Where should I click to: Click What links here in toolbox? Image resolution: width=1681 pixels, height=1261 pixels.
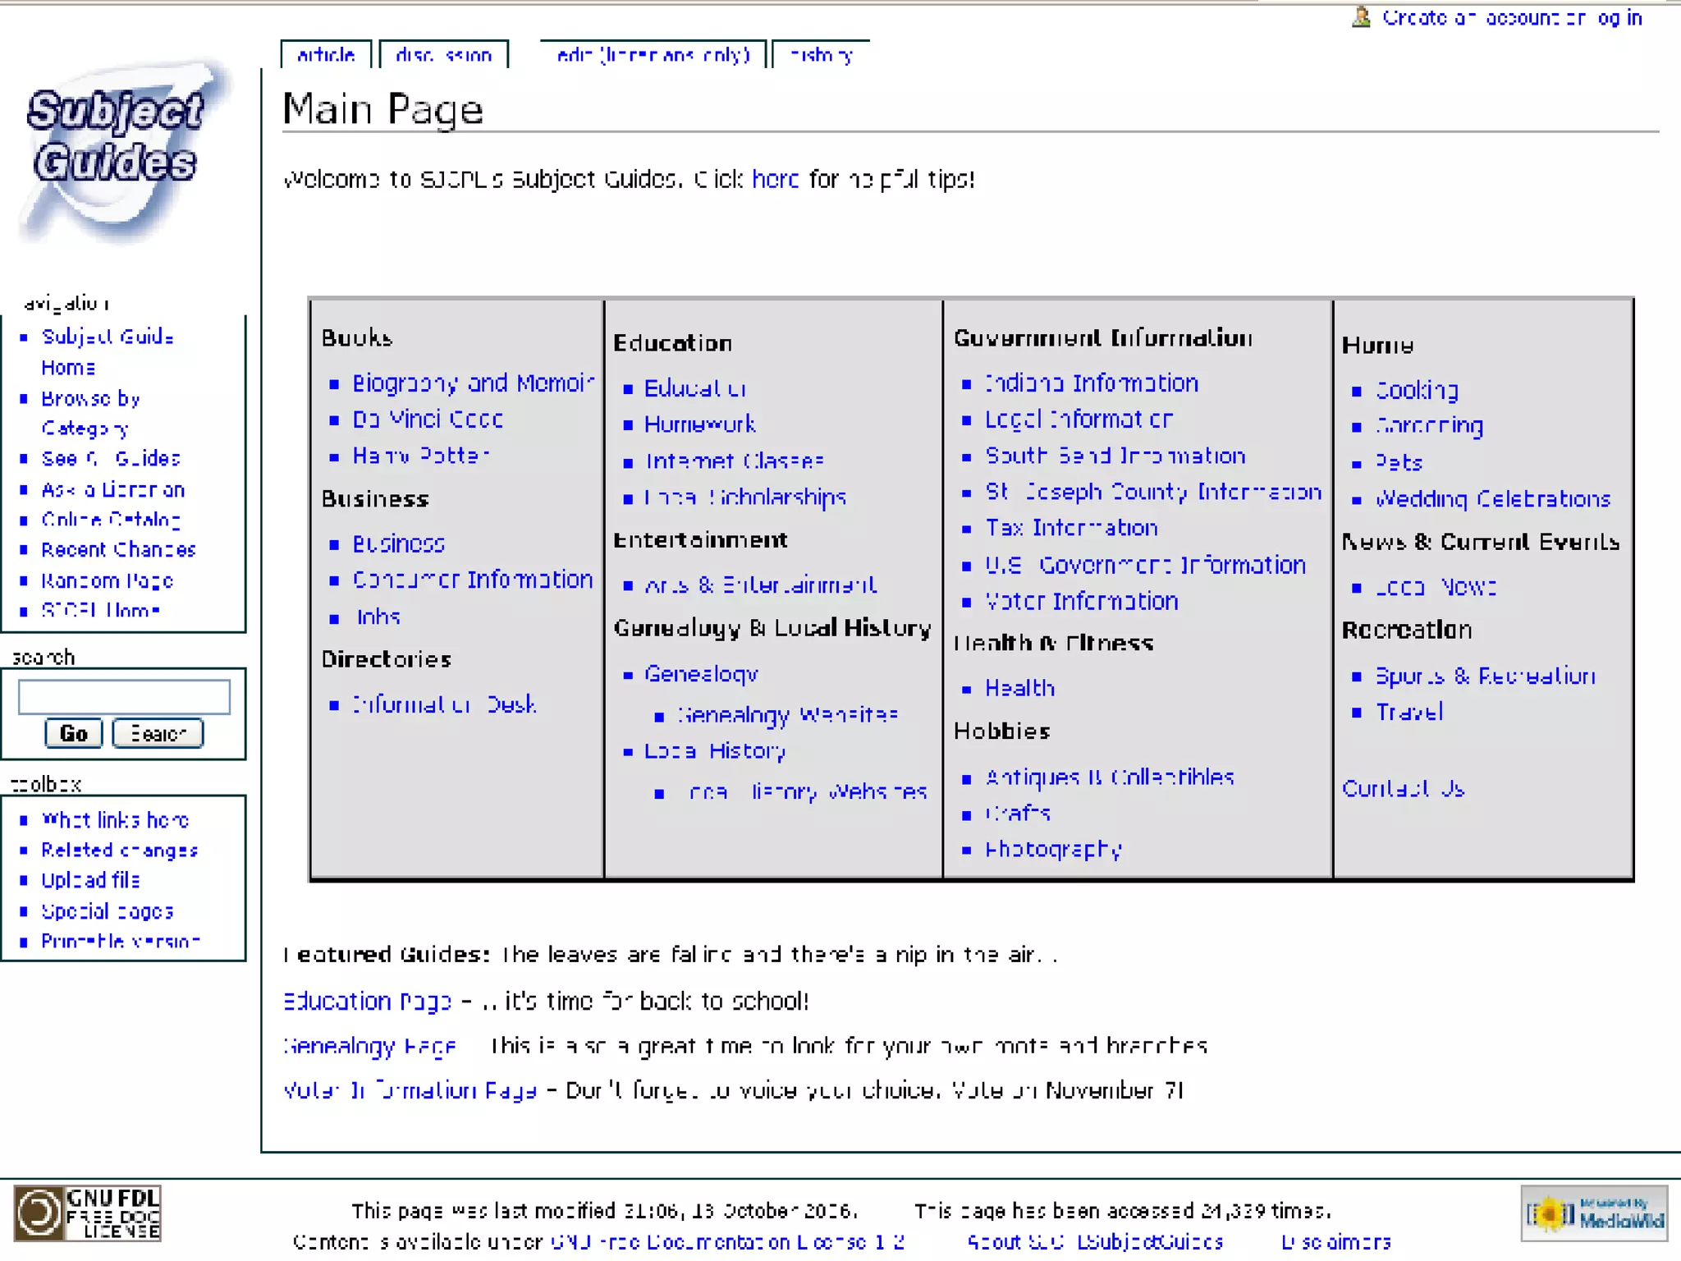pos(115,819)
